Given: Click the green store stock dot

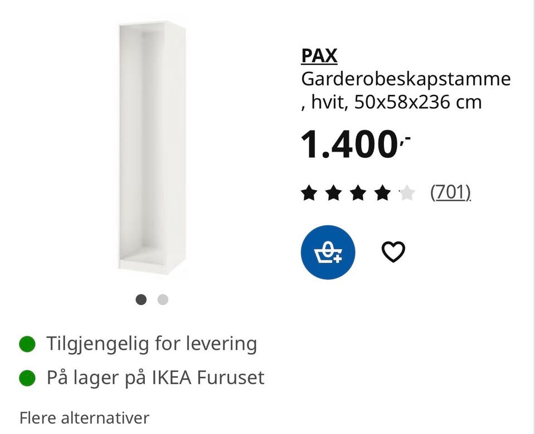Looking at the screenshot, I should tap(27, 378).
